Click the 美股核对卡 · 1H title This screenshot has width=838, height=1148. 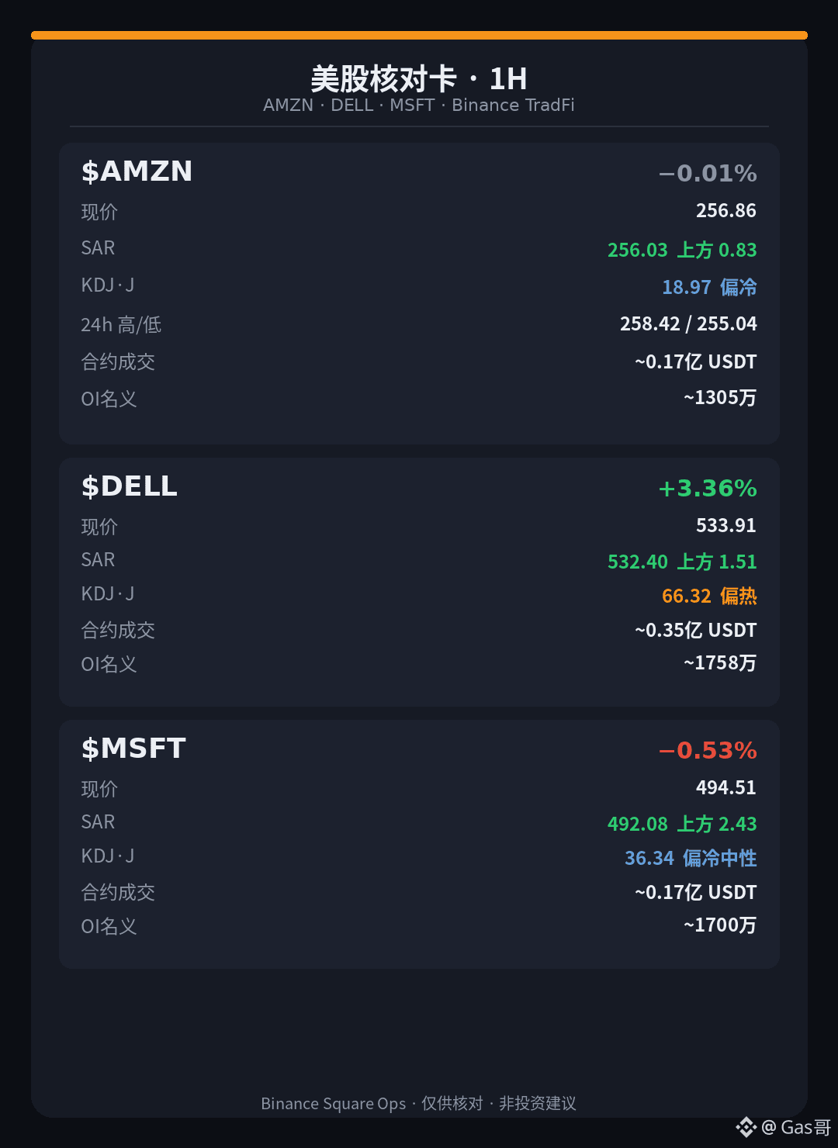click(x=419, y=78)
